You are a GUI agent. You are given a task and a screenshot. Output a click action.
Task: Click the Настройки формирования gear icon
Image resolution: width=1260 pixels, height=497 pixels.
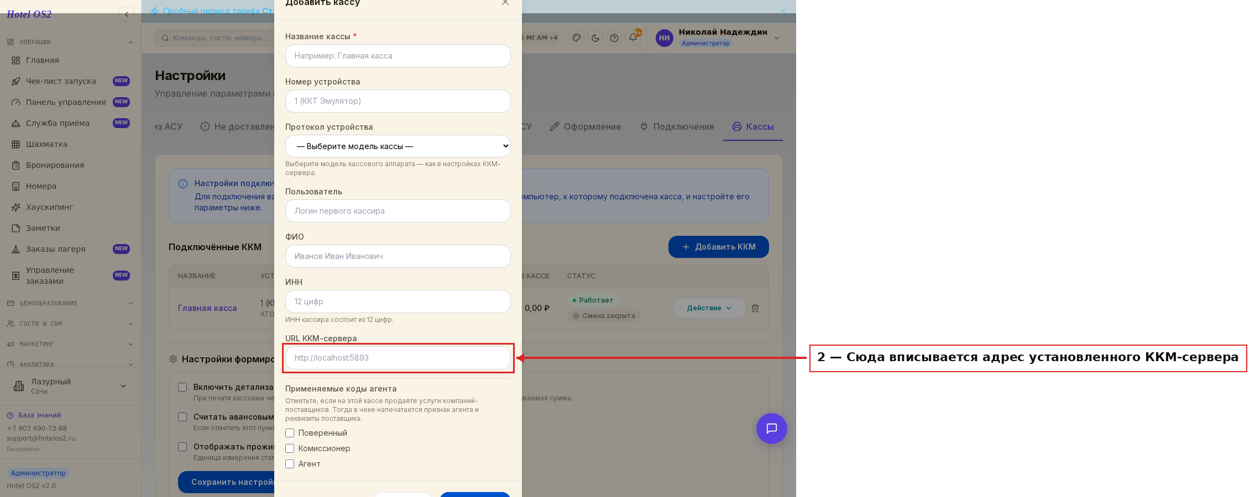(x=173, y=359)
